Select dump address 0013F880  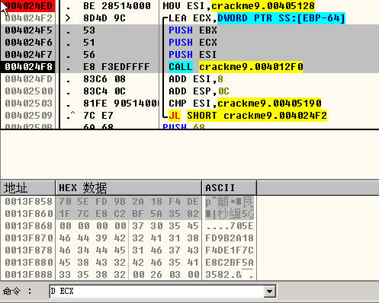coord(29,263)
